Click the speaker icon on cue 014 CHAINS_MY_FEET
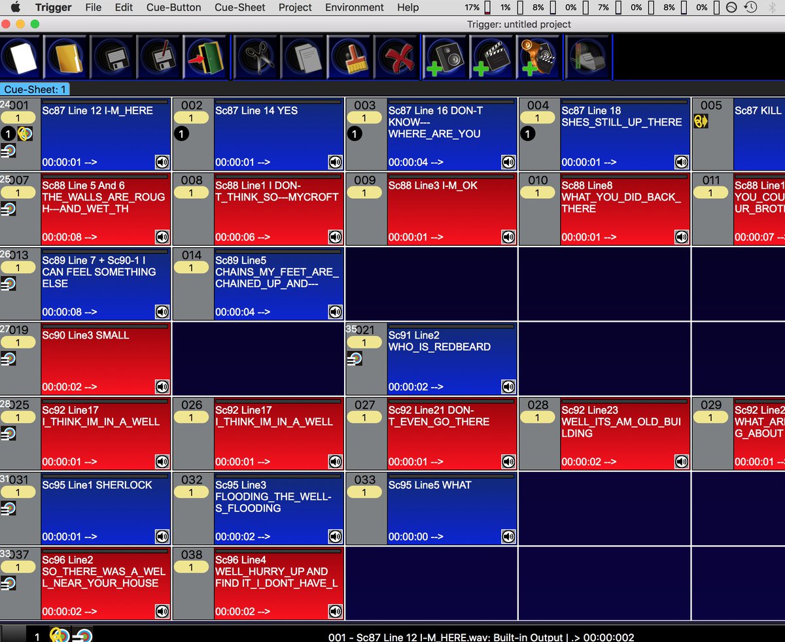 coord(336,312)
